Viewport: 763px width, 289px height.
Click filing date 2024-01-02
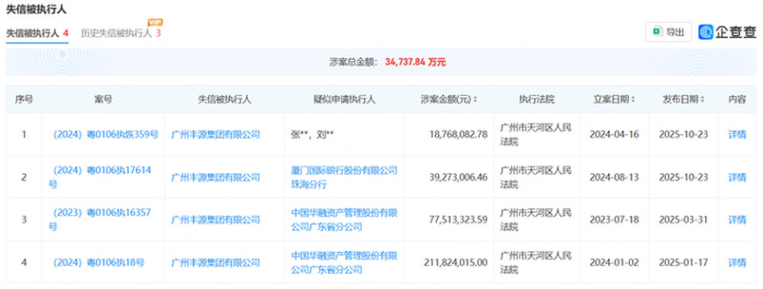point(614,263)
